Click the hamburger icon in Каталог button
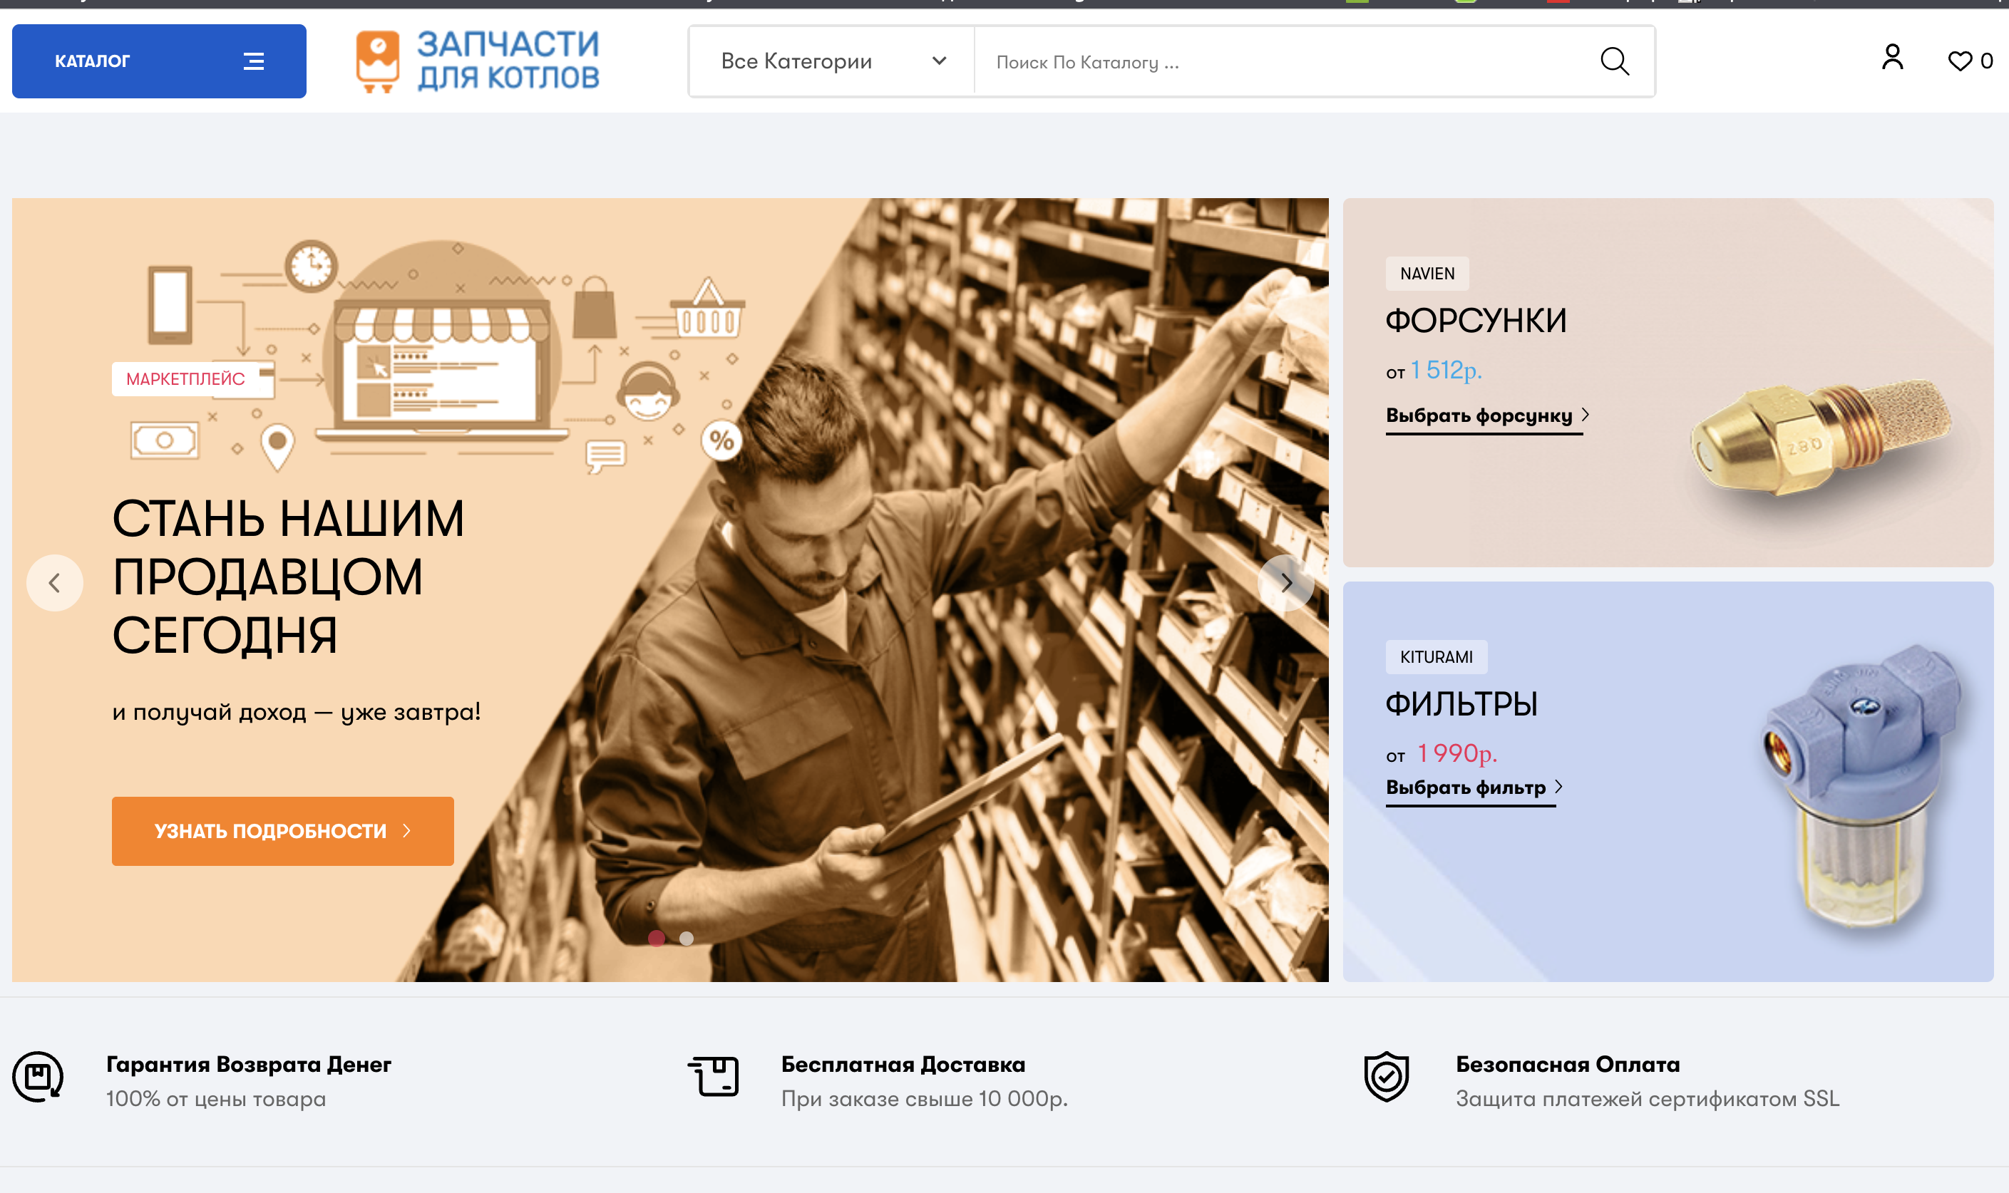 253,61
